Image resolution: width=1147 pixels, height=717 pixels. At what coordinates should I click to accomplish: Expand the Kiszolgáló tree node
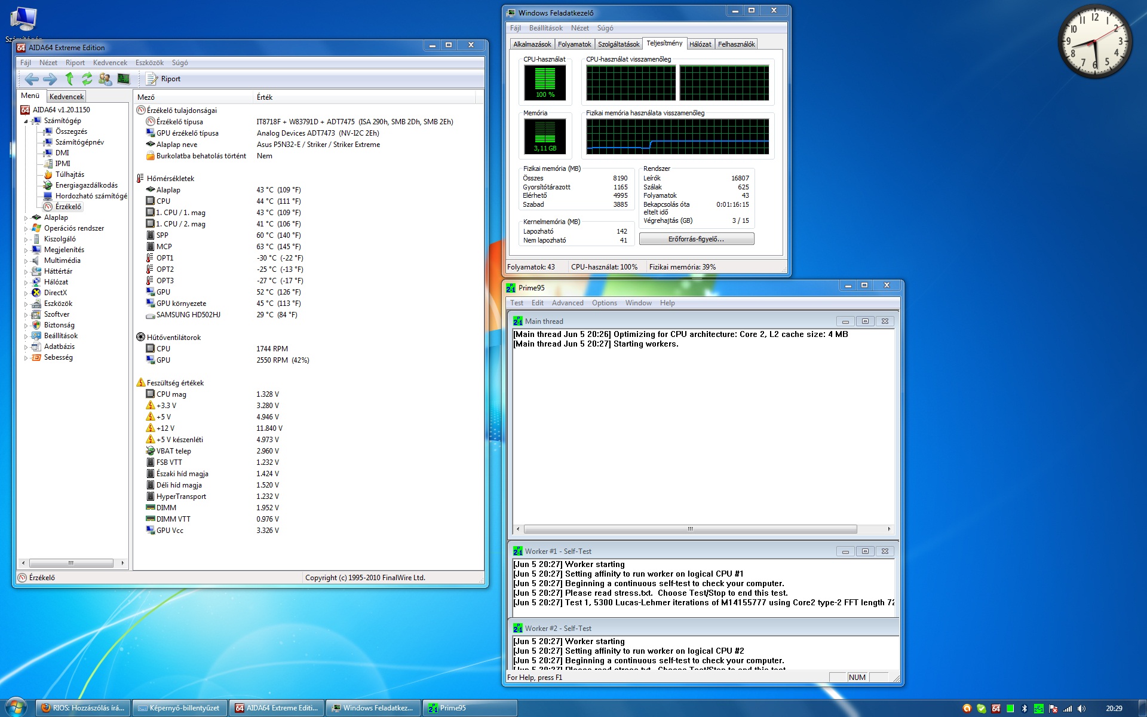pyautogui.click(x=26, y=240)
